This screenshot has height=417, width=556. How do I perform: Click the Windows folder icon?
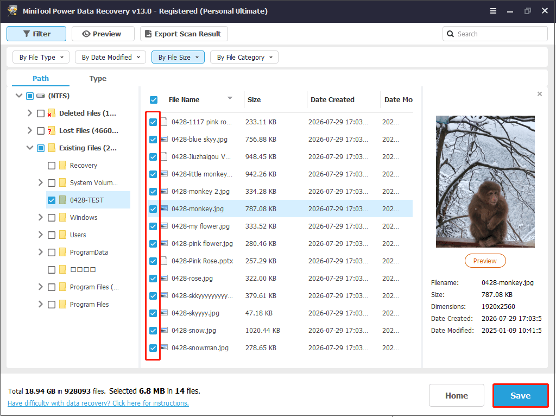(63, 217)
